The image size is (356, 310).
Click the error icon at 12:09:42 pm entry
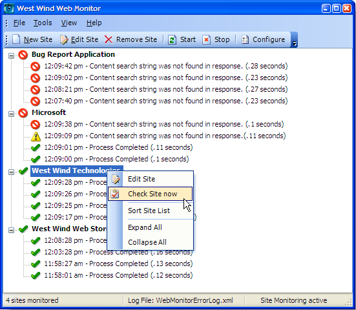(x=36, y=67)
